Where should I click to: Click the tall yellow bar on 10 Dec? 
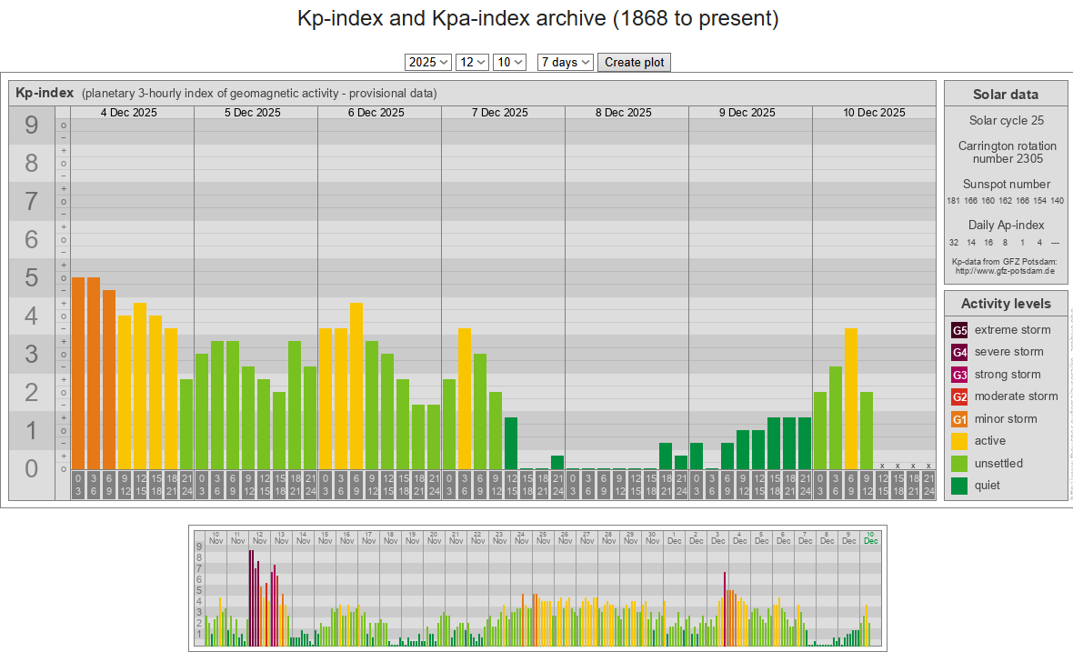point(851,398)
